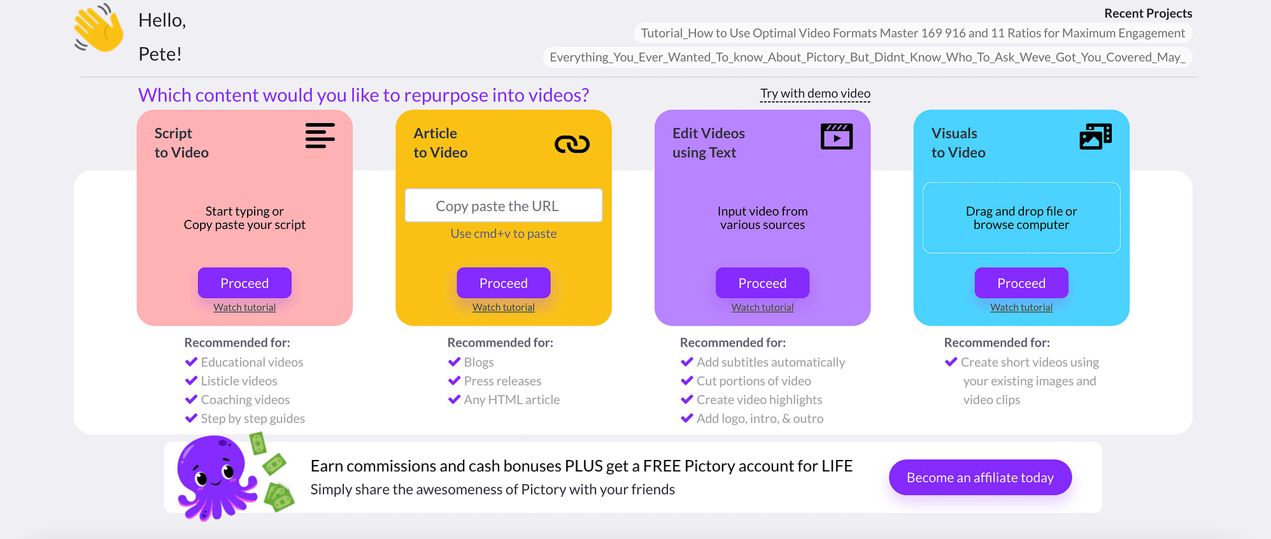Click the Script to Video text-lines icon
Viewport: 1271px width, 539px height.
320,136
